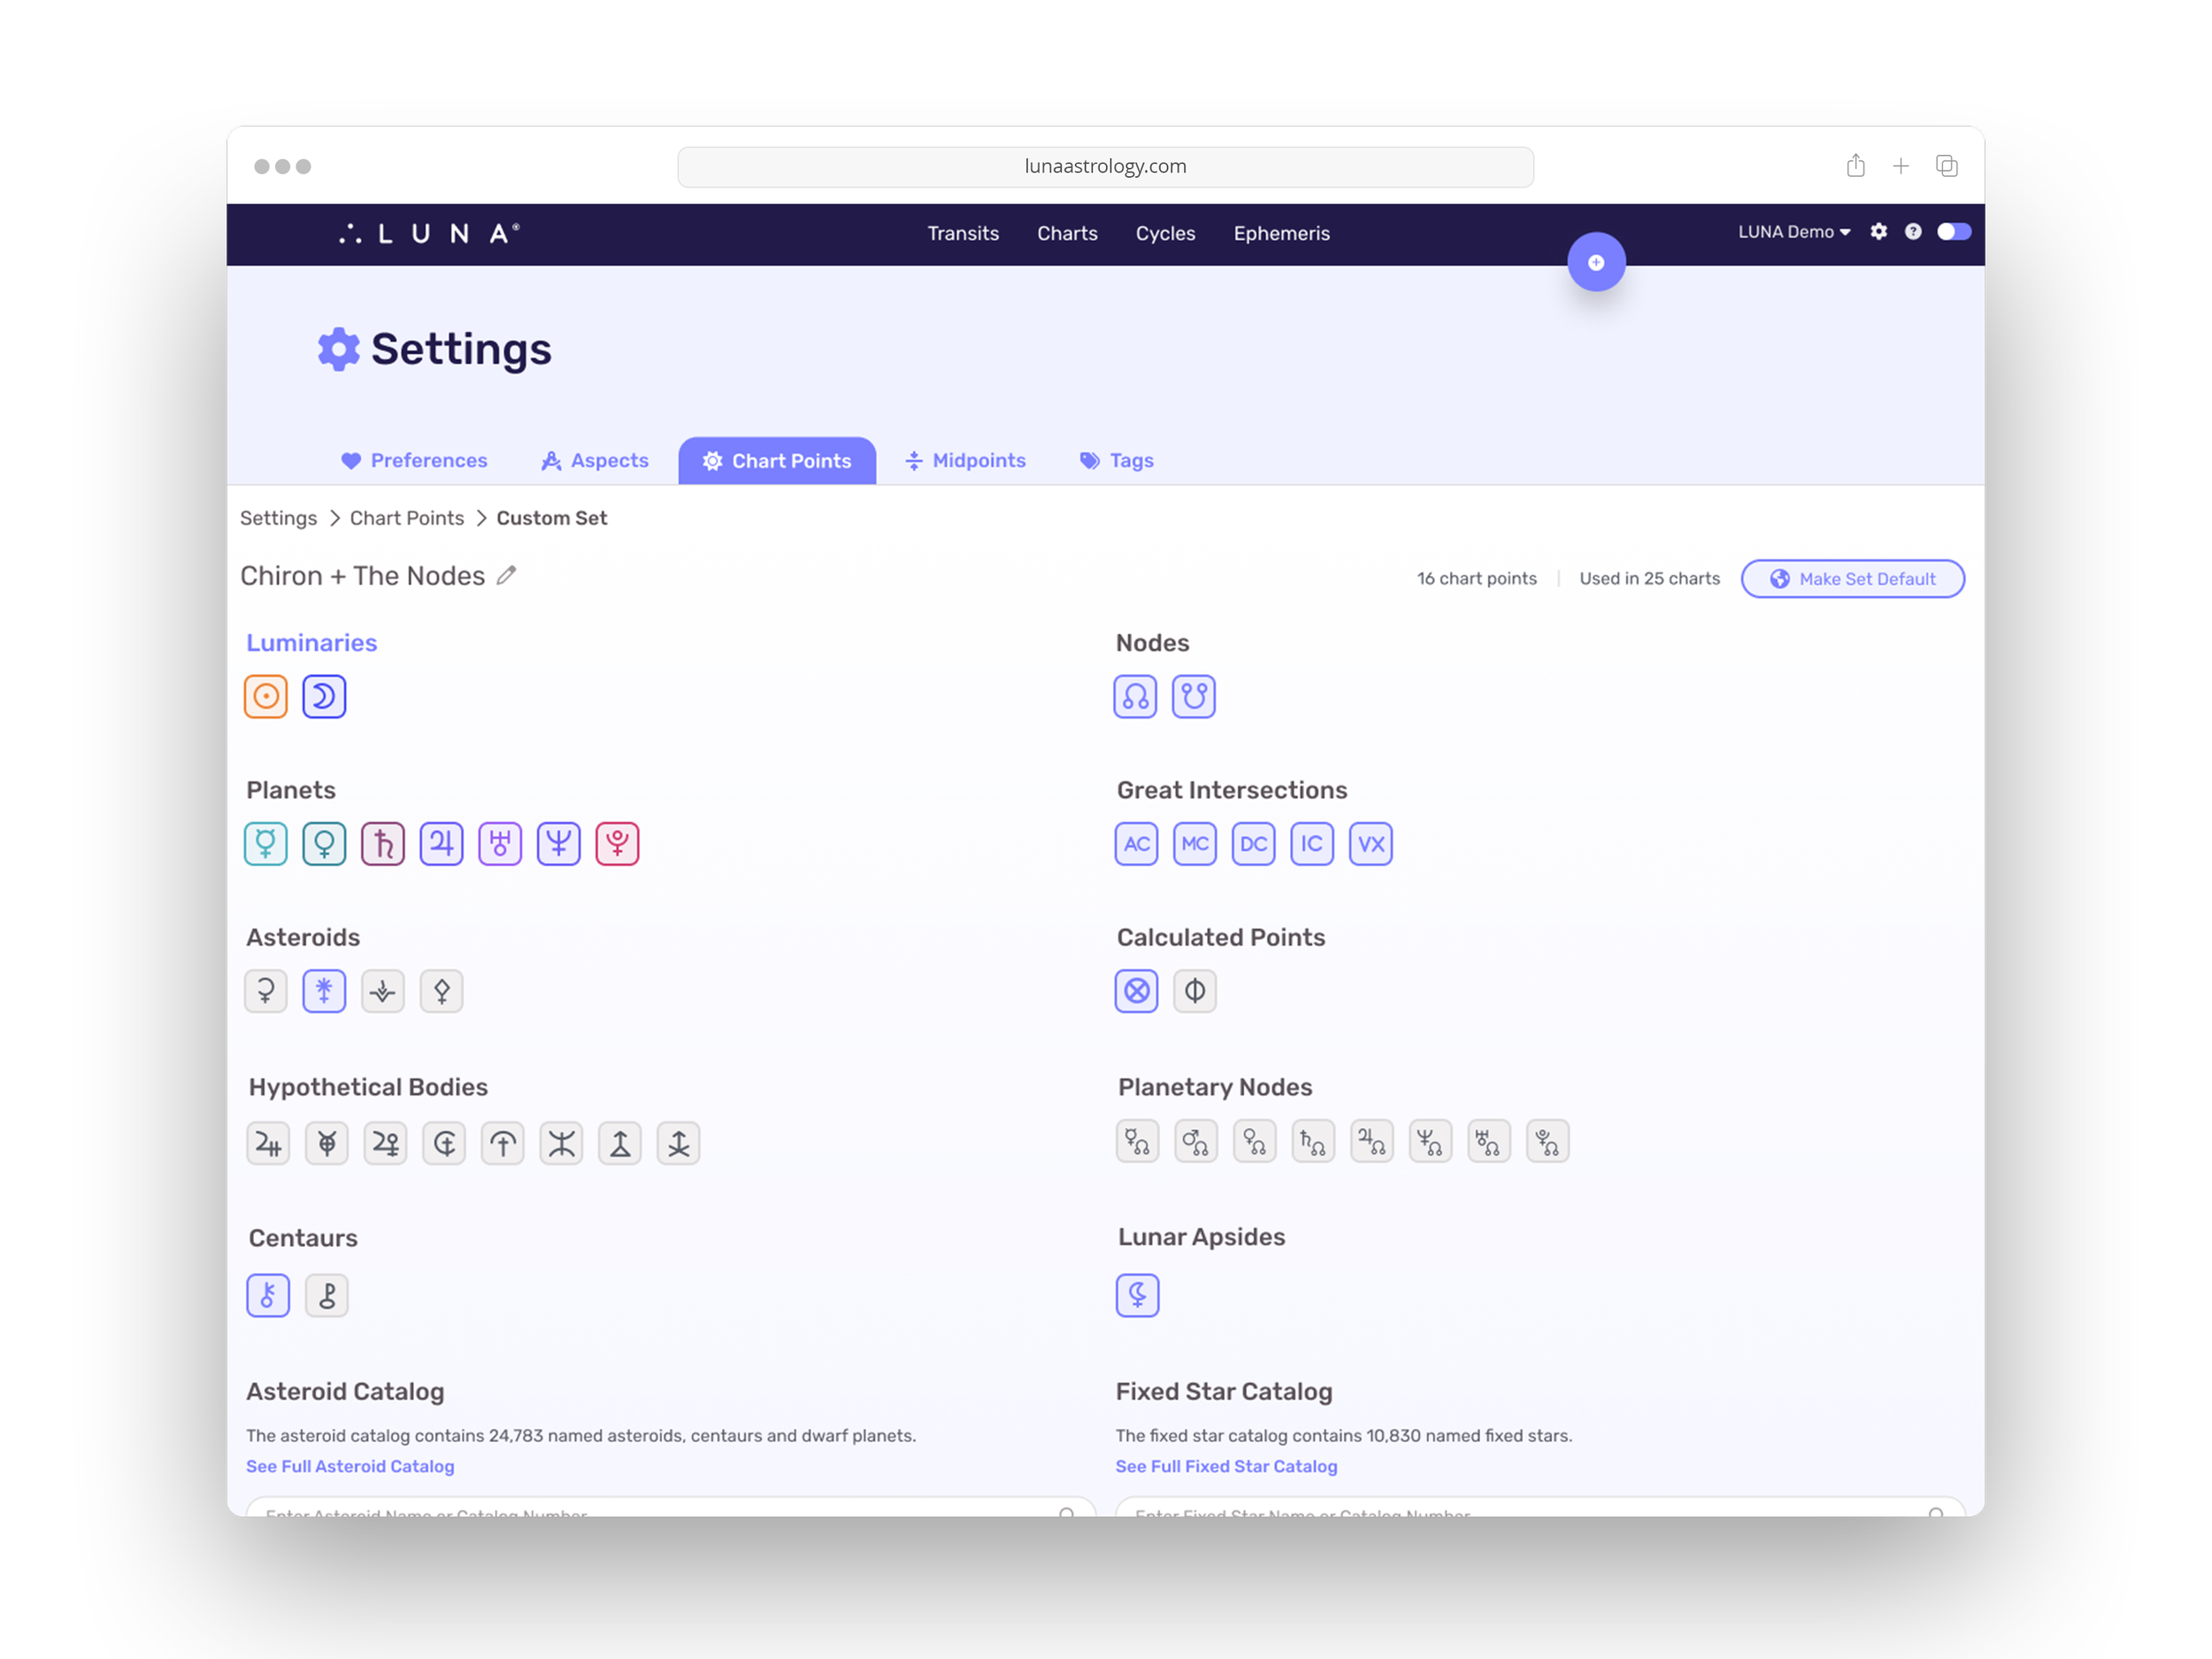
Task: Click the Make Set Default button
Action: [x=1852, y=579]
